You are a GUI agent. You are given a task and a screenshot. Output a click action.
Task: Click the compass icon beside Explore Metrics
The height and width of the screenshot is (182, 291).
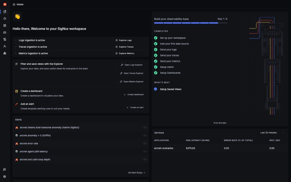(116, 53)
